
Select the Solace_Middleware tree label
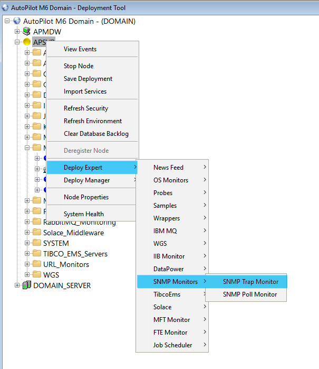coord(73,233)
